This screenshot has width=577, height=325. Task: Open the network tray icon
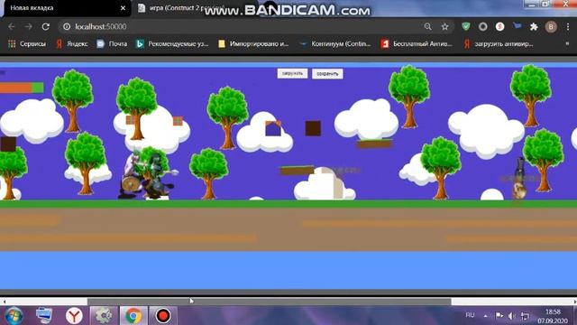[x=525, y=316]
